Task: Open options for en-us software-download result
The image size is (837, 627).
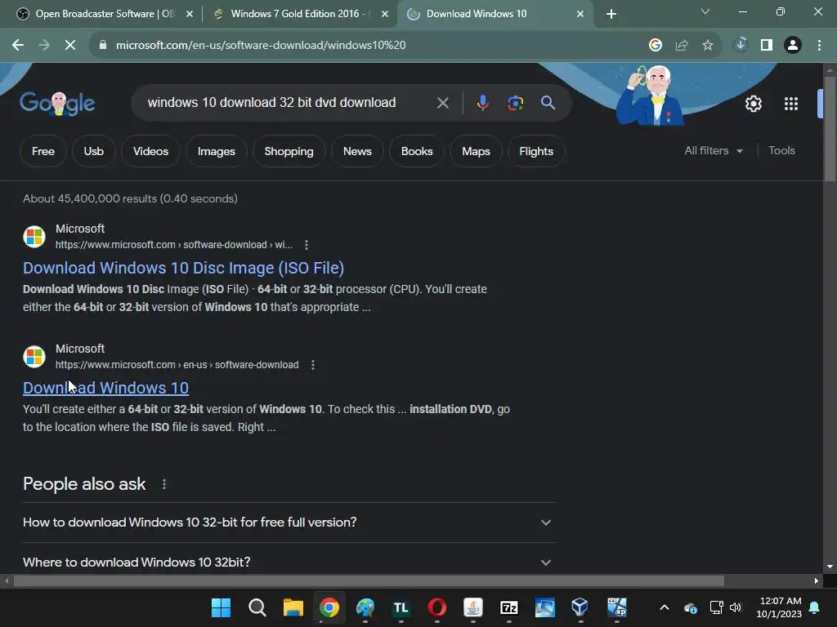Action: (x=313, y=365)
